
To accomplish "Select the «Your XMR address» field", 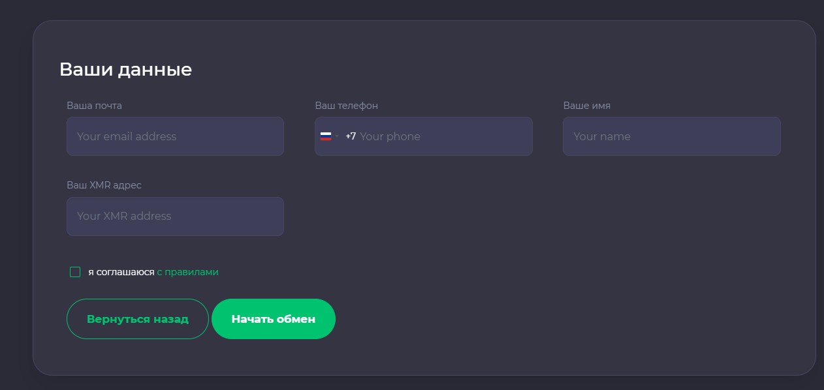I will click(175, 217).
